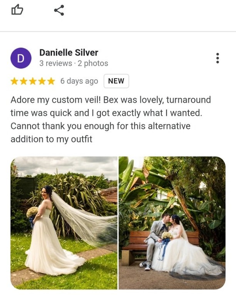Tap the 'Cannot thank you enough' review line

[x=101, y=126]
